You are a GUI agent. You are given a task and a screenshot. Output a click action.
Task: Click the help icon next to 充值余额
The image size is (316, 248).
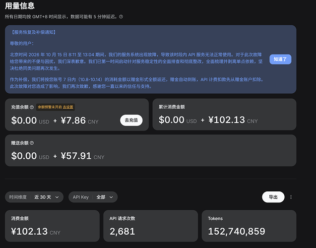(32, 107)
